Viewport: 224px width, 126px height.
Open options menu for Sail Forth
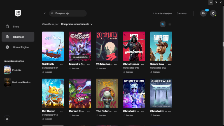(x=61, y=64)
